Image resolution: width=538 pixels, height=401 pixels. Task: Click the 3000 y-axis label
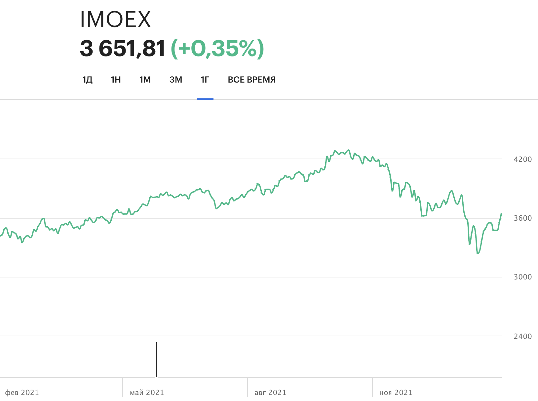tap(522, 277)
